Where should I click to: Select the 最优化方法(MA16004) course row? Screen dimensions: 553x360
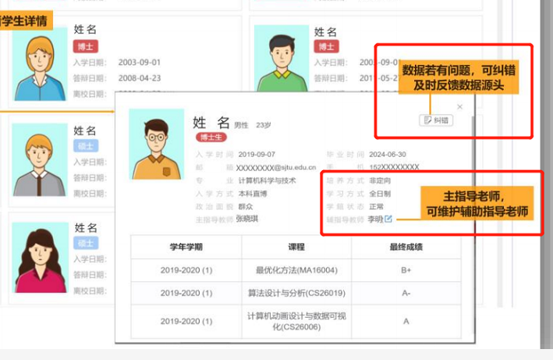(x=296, y=270)
